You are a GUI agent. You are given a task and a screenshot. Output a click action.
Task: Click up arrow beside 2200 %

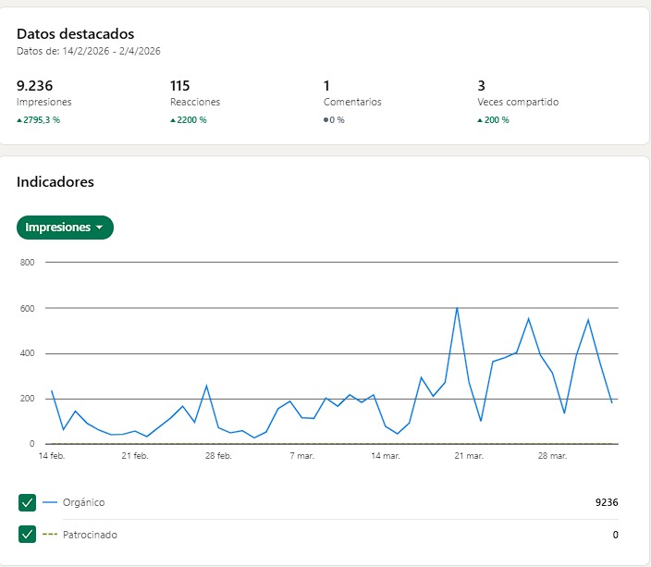coord(173,120)
